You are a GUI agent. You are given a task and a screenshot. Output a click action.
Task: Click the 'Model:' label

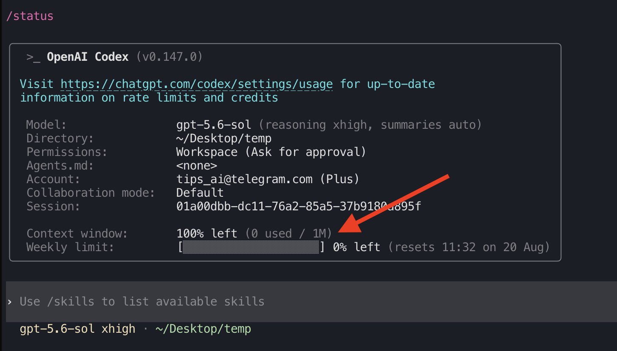(47, 125)
